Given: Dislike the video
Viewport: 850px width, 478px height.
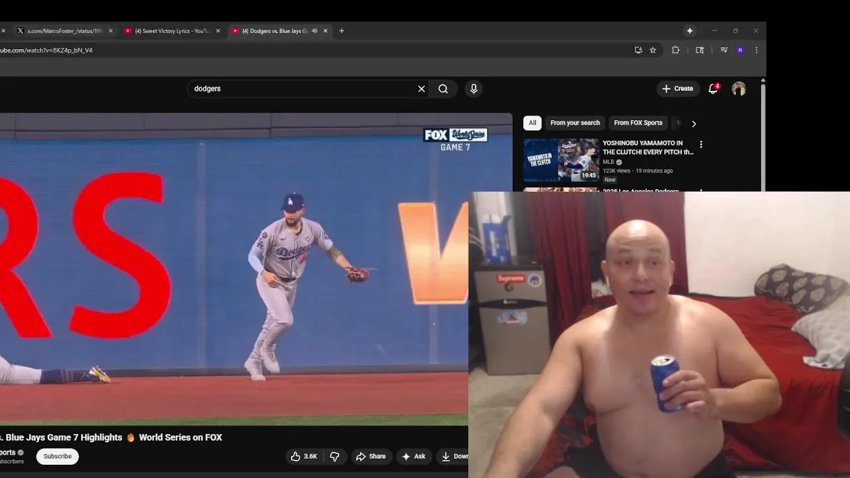Looking at the screenshot, I should (335, 456).
